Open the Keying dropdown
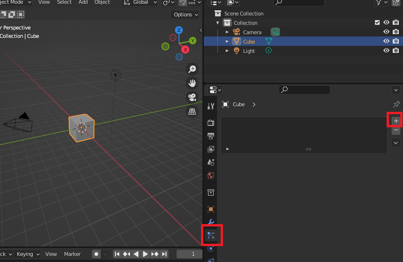Screen dimensions: 403x262 click(x=27, y=254)
